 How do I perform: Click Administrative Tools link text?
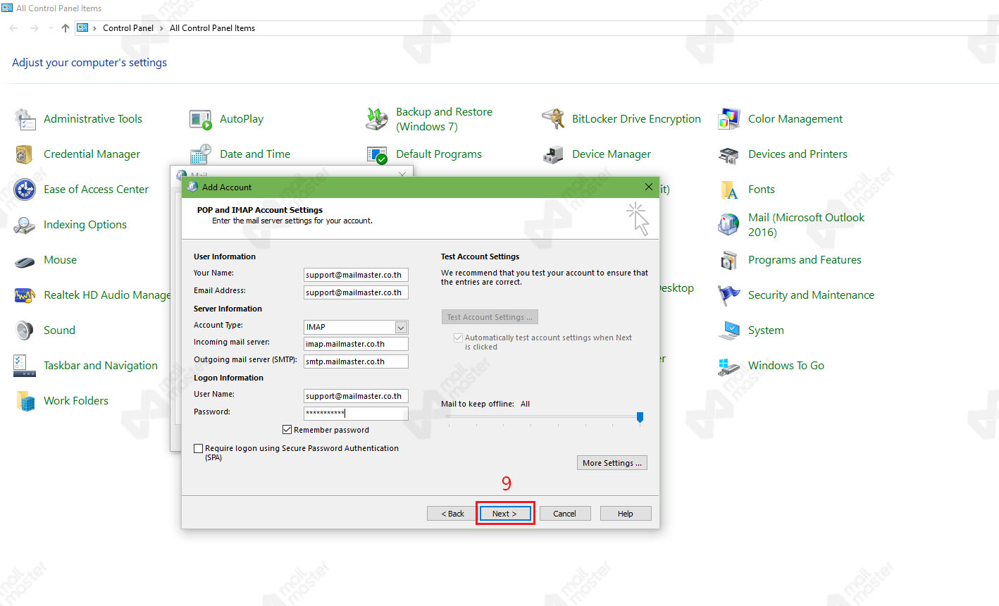tap(93, 119)
